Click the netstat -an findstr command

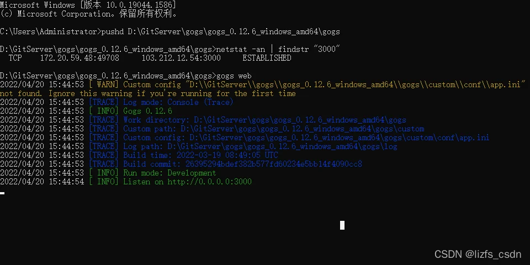278,49
